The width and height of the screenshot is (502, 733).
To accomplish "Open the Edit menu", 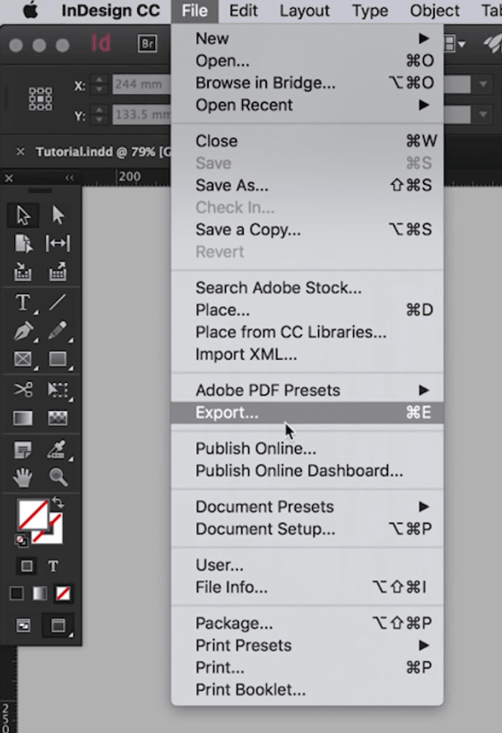I will [x=243, y=10].
